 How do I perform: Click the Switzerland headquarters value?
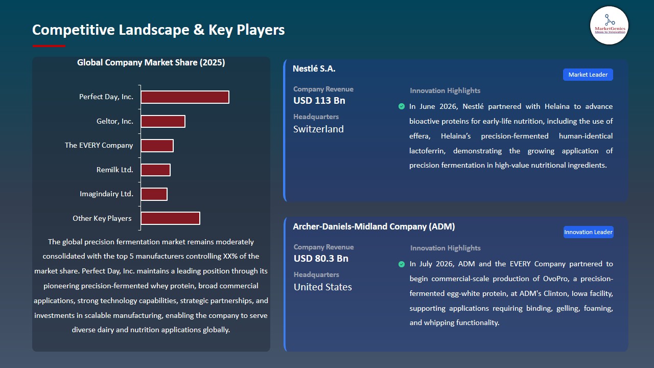318,129
